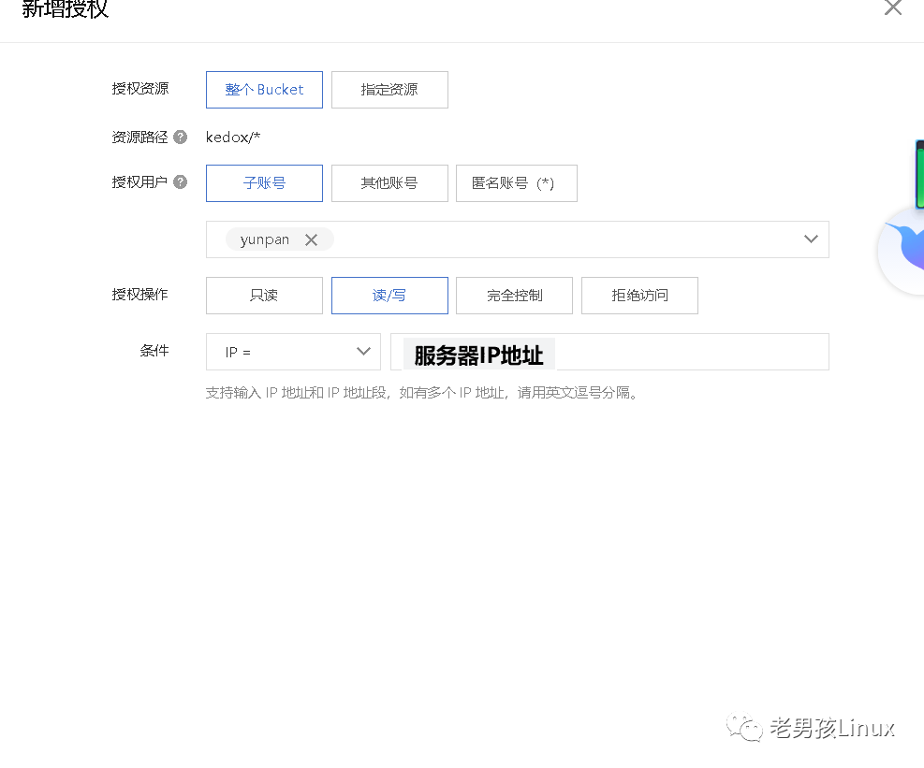Click the yunpan tag label
Viewport: 924px width, 768px height.
[265, 239]
